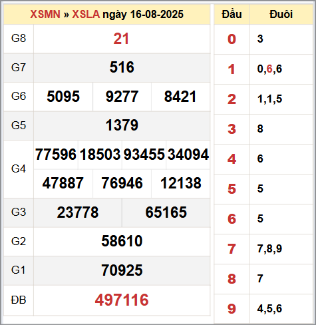Click the red 6 in head 1 tails
The width and height of the screenshot is (316, 325).
pyautogui.click(x=269, y=69)
